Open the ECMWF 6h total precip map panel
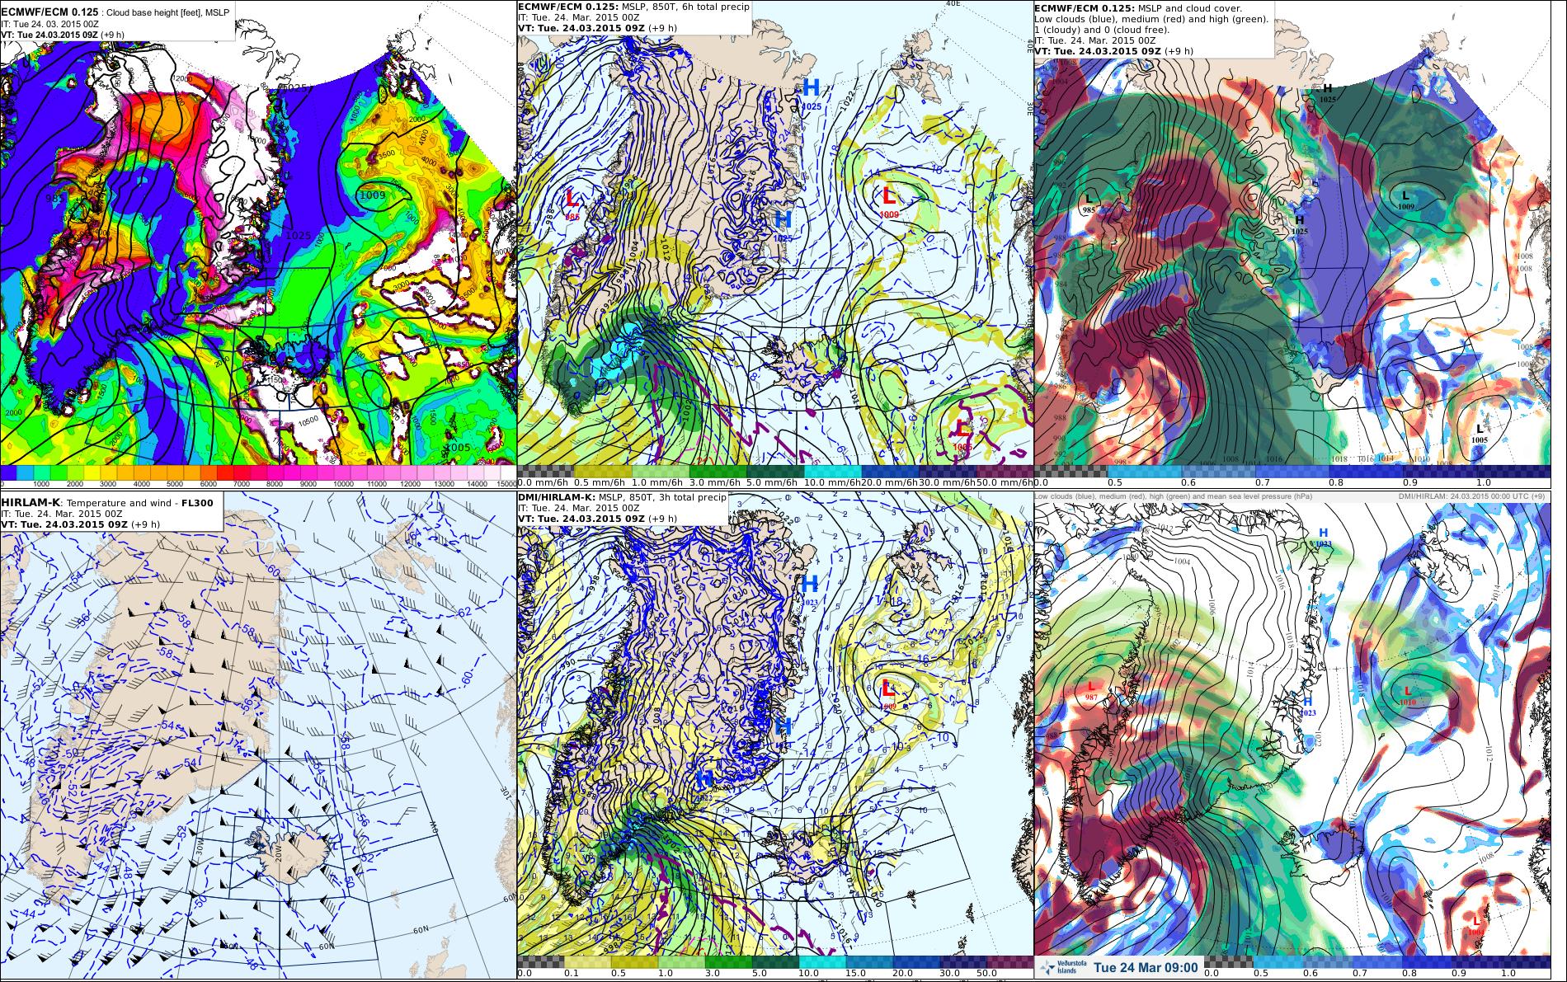 pyautogui.click(x=774, y=243)
